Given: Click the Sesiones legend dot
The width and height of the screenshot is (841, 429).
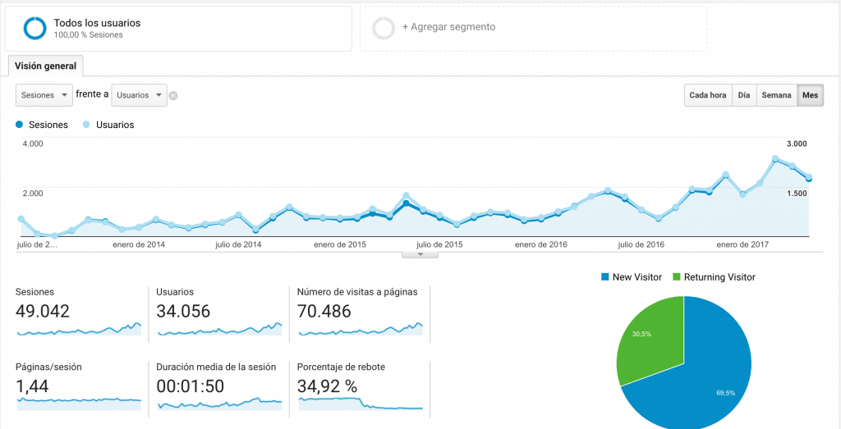Looking at the screenshot, I should pos(20,125).
